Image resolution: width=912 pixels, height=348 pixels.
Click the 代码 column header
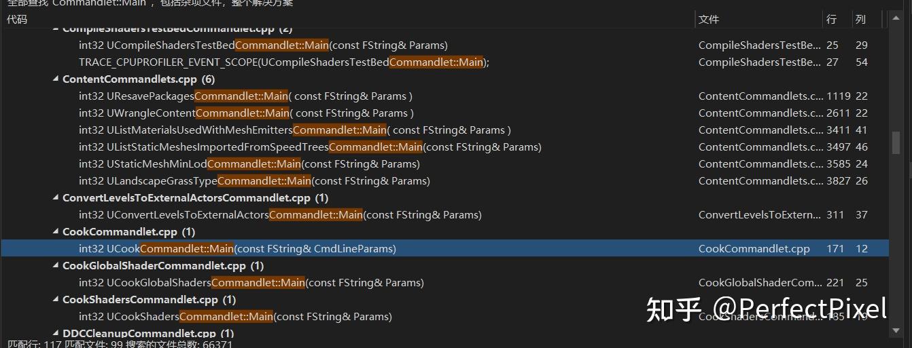17,20
